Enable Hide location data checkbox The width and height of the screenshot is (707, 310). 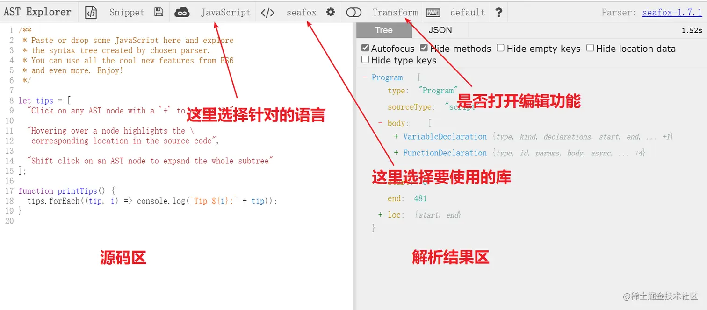590,48
